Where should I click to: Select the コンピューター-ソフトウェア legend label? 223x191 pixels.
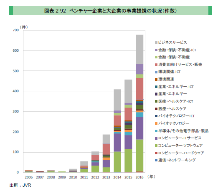click(x=180, y=146)
